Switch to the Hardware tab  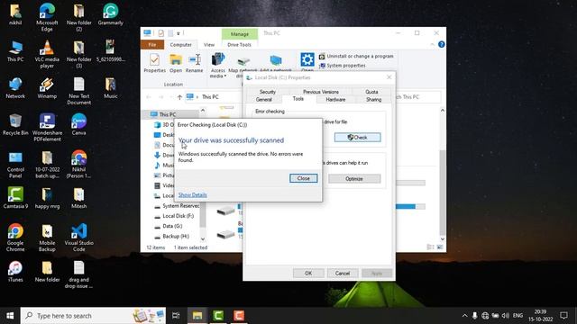pyautogui.click(x=335, y=100)
